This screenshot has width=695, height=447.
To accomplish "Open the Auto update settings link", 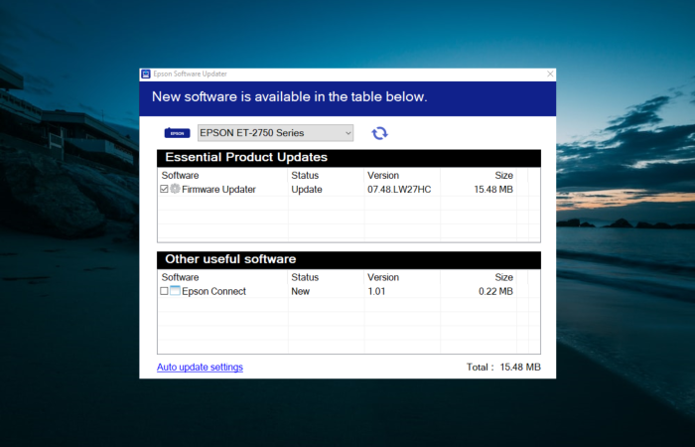I will (x=200, y=368).
